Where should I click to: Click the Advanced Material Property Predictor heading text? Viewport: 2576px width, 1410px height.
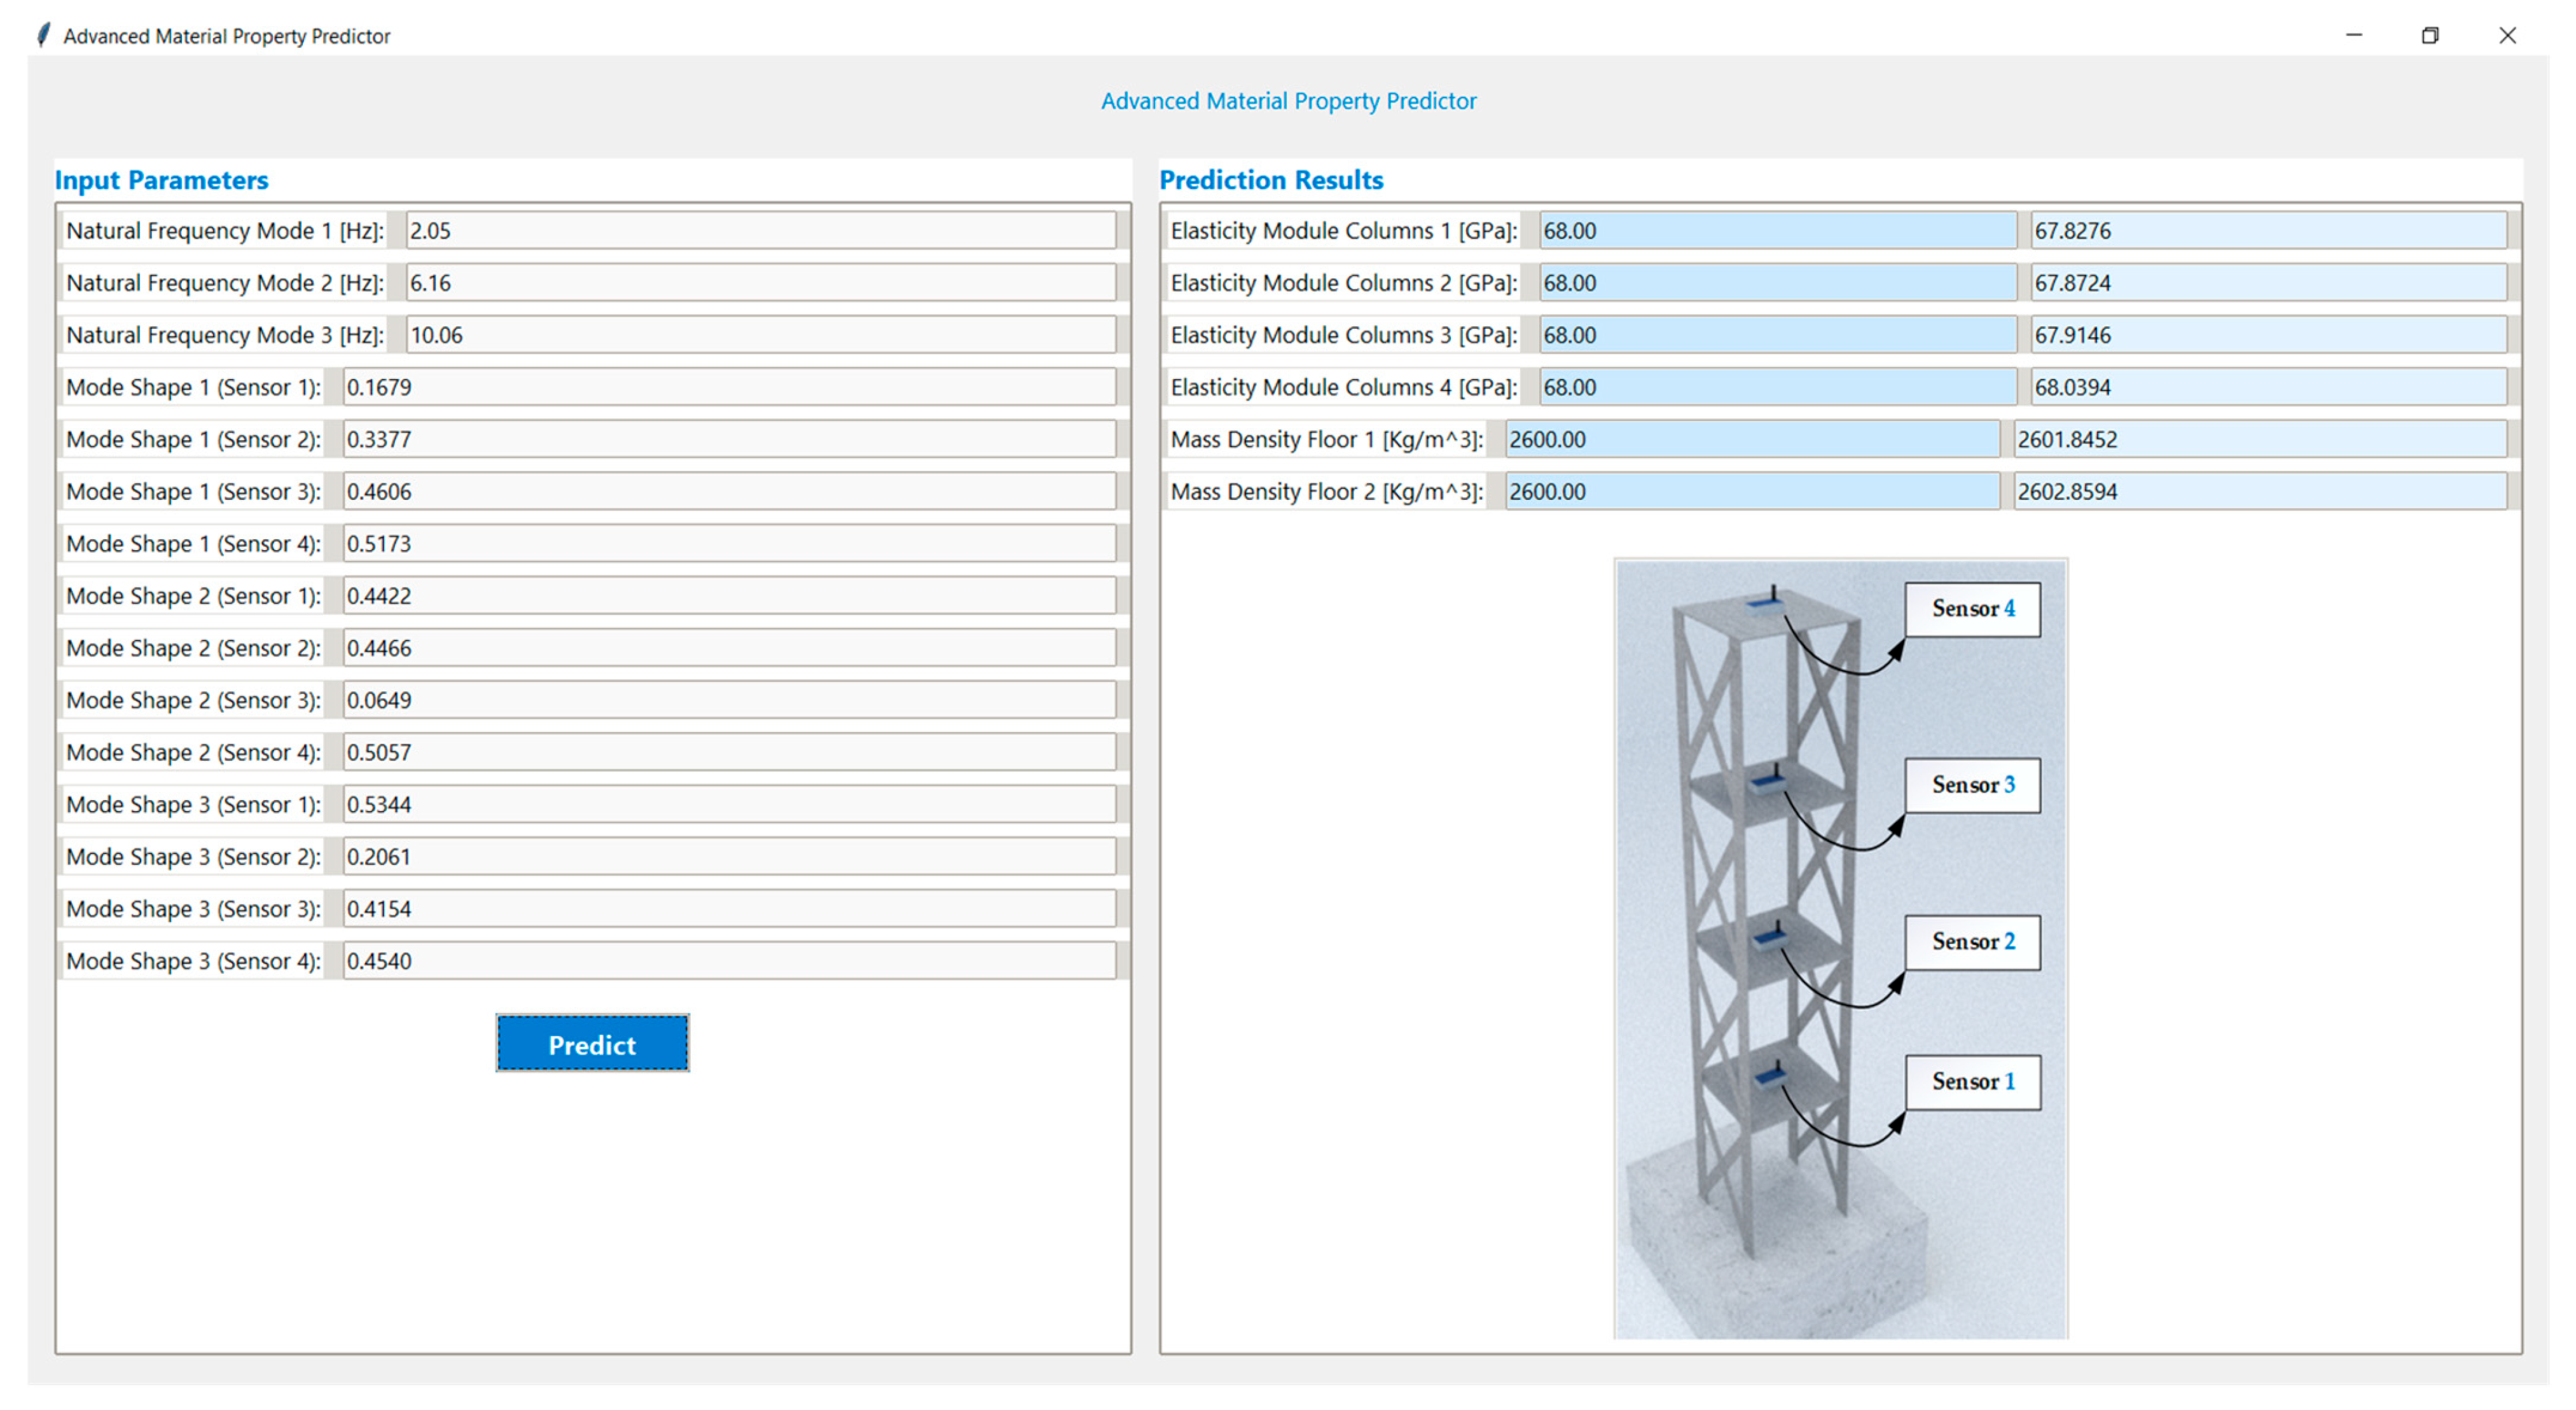(x=1288, y=101)
